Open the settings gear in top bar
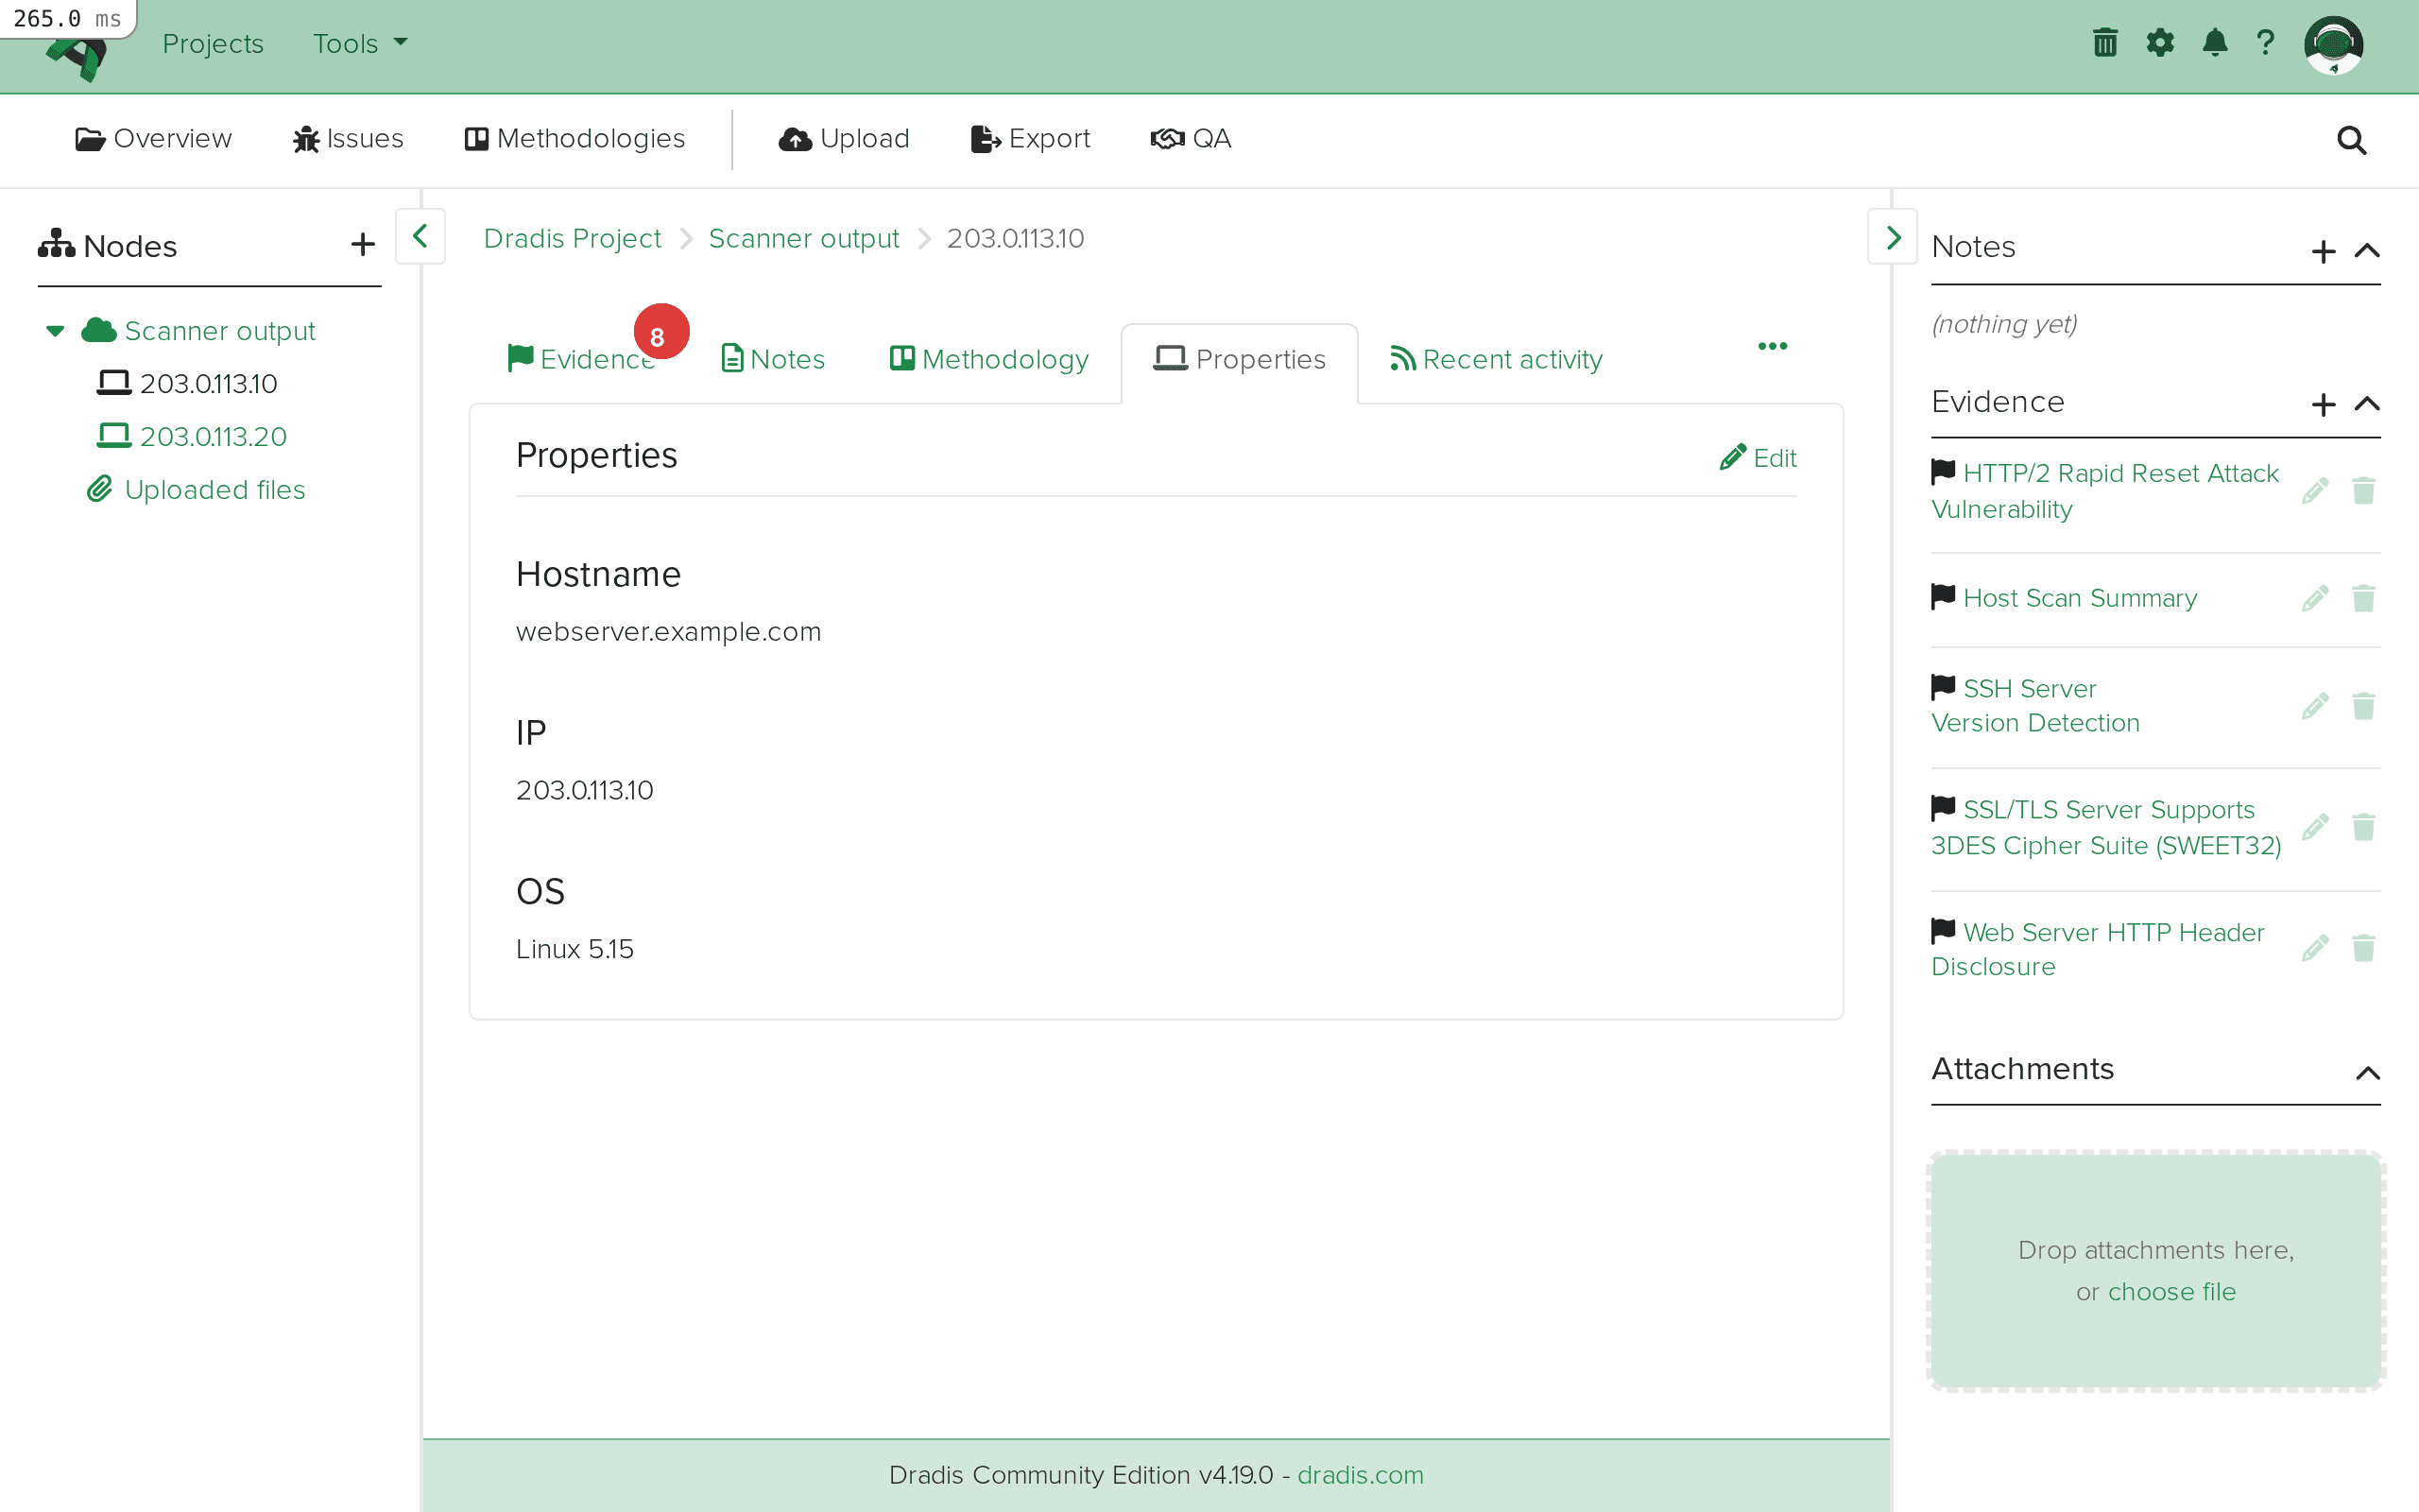2419x1512 pixels. [x=2159, y=43]
